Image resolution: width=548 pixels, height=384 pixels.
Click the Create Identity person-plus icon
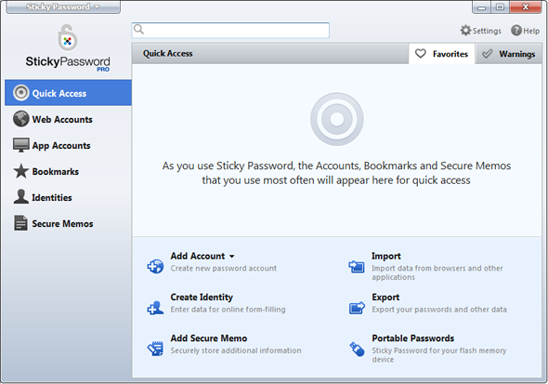tap(155, 308)
